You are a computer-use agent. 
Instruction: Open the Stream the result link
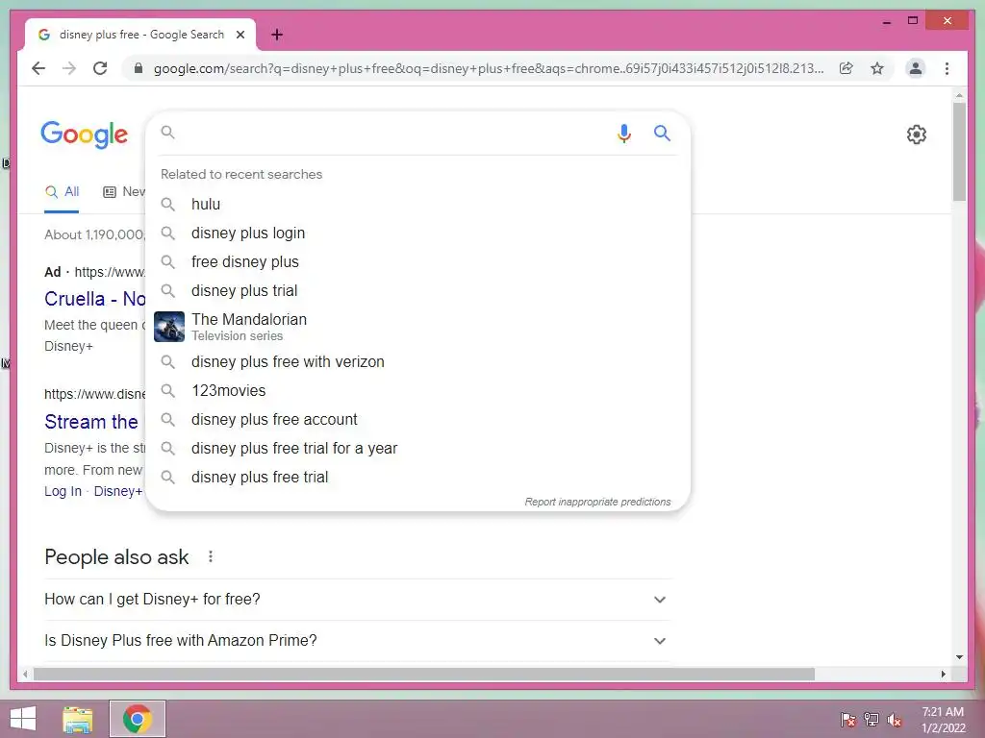tap(91, 422)
